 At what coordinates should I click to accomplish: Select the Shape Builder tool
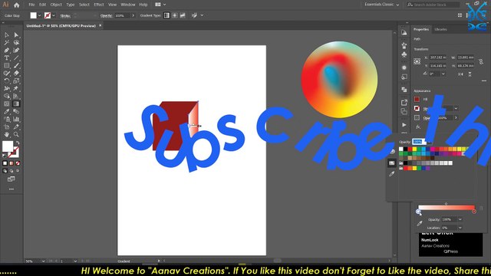[7, 96]
